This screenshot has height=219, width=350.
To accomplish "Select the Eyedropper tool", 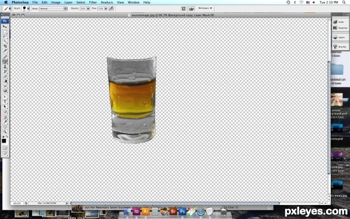I will 5,122.
